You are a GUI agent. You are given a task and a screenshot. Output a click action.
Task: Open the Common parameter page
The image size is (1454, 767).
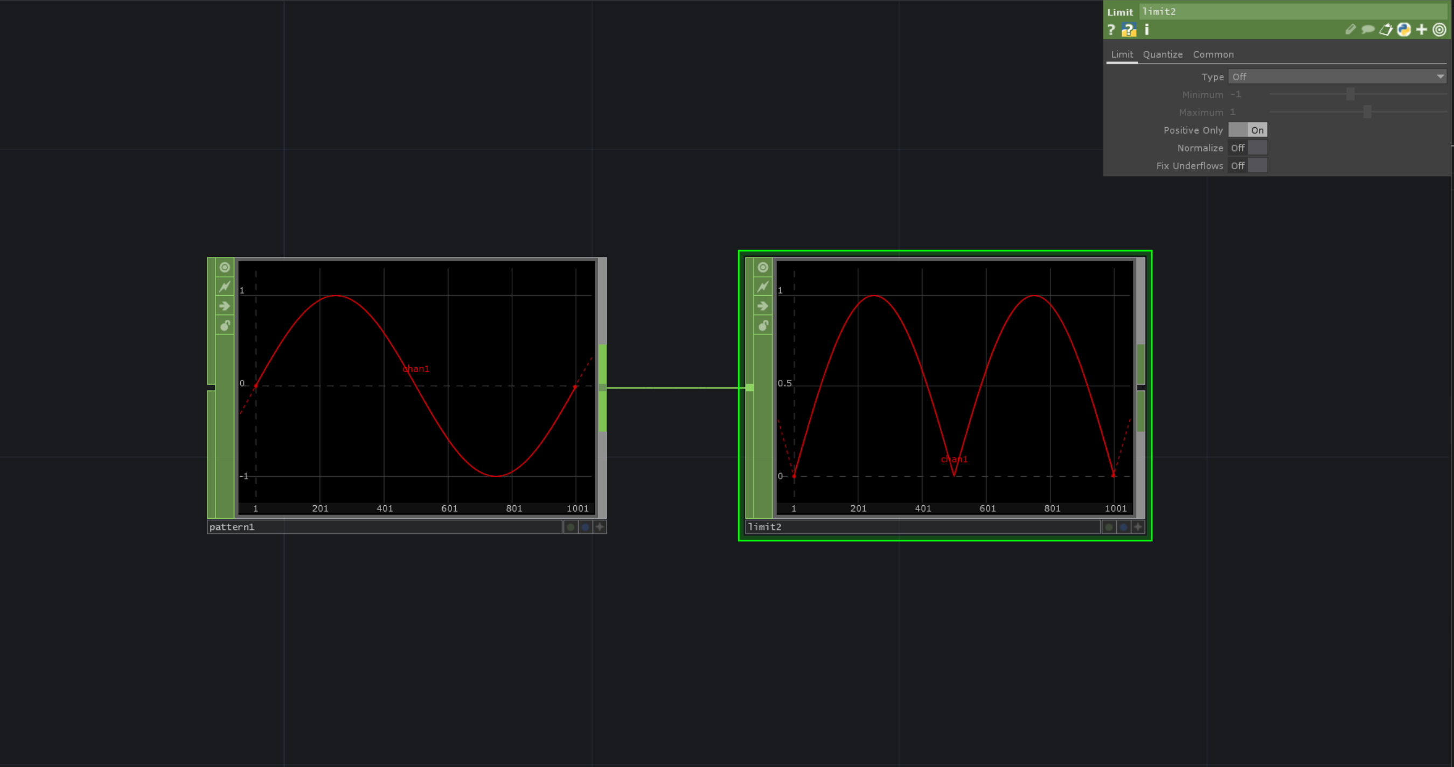(1213, 54)
